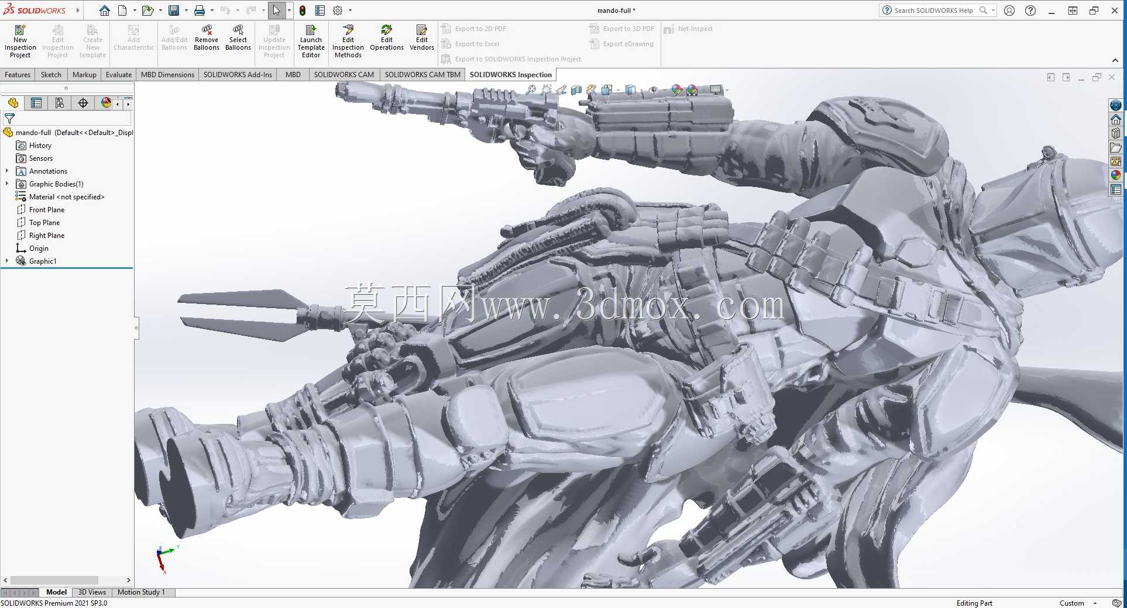The height and width of the screenshot is (608, 1127).
Task: Expand the Graphic1 tree node
Action: coord(7,261)
